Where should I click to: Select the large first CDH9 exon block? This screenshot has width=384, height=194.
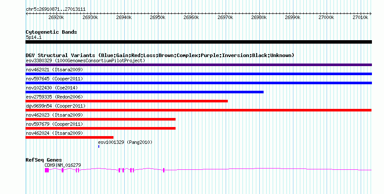coord(47,170)
